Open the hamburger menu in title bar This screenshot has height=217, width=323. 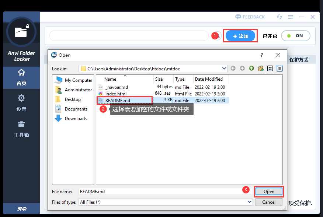(291, 17)
